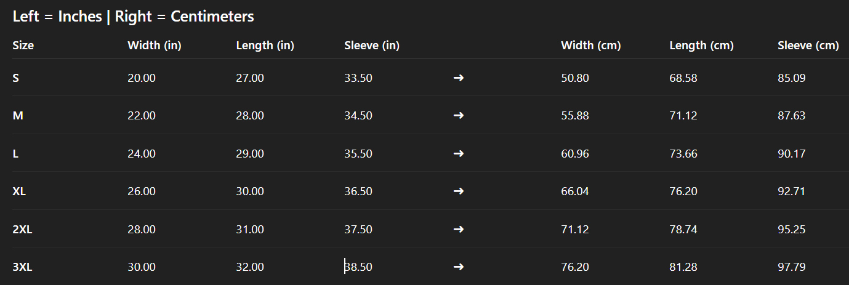Click the 50.80 width centimeters cell
849x285 pixels.
tap(574, 78)
